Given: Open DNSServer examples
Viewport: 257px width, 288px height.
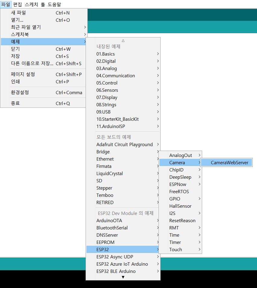Looking at the screenshot, I should [123, 235].
